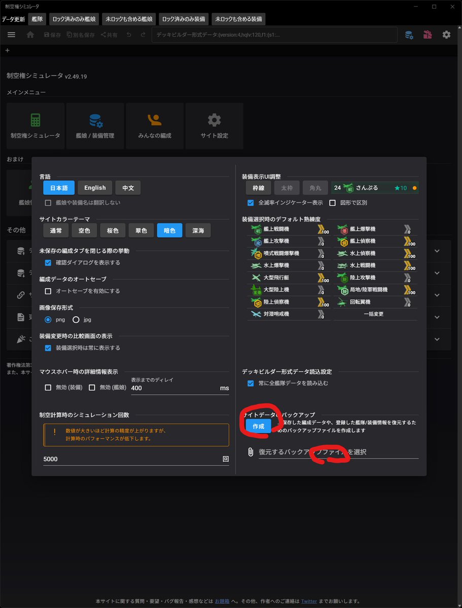
Task: Add a new tab with the plus icon
Action: [x=7, y=51]
